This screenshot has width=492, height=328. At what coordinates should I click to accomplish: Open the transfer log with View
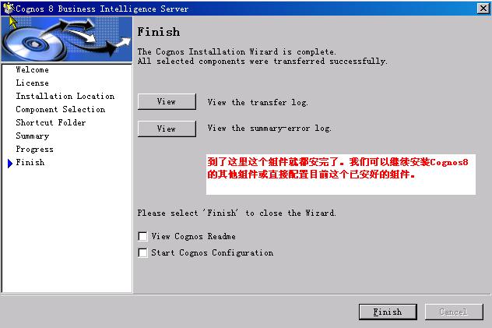pyautogui.click(x=167, y=102)
